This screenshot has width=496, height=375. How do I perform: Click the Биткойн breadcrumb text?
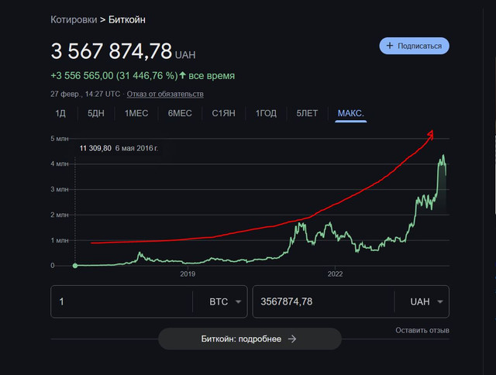click(x=127, y=19)
